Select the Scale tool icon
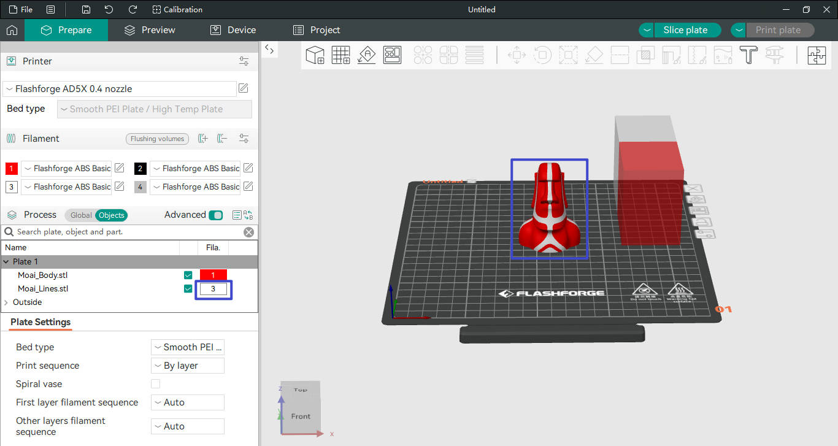 click(x=568, y=55)
